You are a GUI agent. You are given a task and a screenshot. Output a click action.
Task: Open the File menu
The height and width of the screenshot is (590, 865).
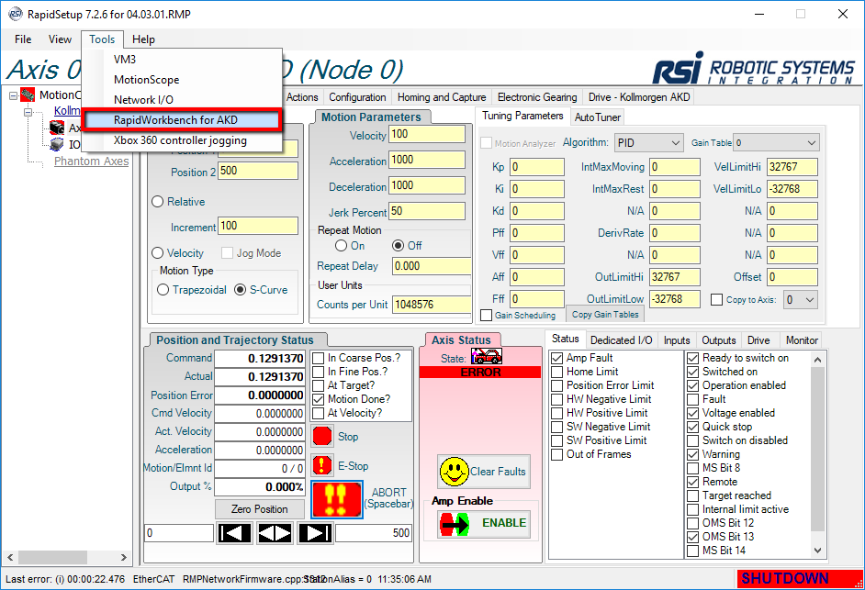pyautogui.click(x=23, y=39)
